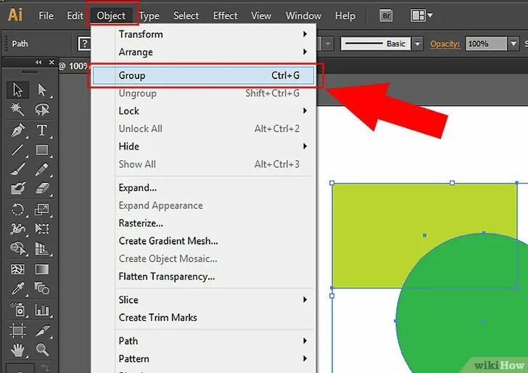Expand the Arrange submenu
This screenshot has width=528, height=373.
pyautogui.click(x=203, y=52)
